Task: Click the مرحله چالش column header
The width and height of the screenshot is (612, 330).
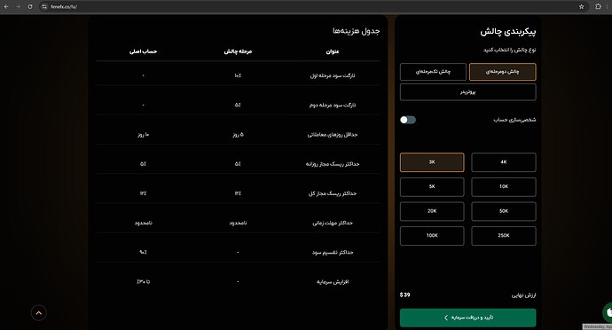Action: (x=238, y=51)
